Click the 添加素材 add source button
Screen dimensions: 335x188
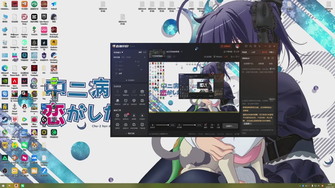(x=130, y=80)
